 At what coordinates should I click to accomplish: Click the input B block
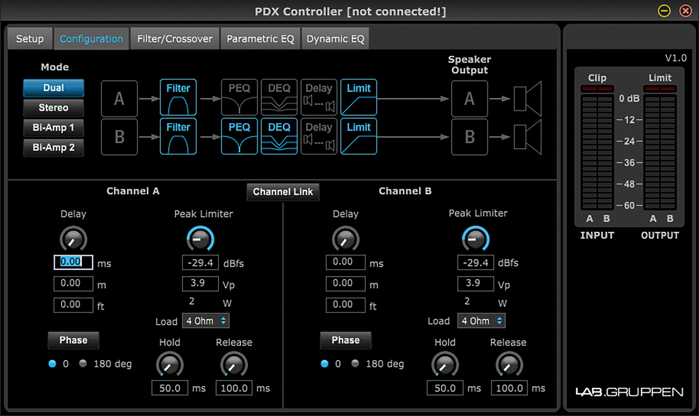[119, 137]
